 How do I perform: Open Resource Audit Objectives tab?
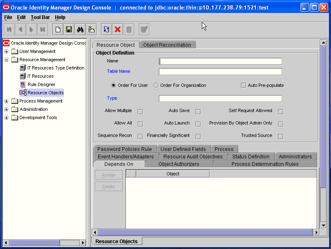click(193, 156)
